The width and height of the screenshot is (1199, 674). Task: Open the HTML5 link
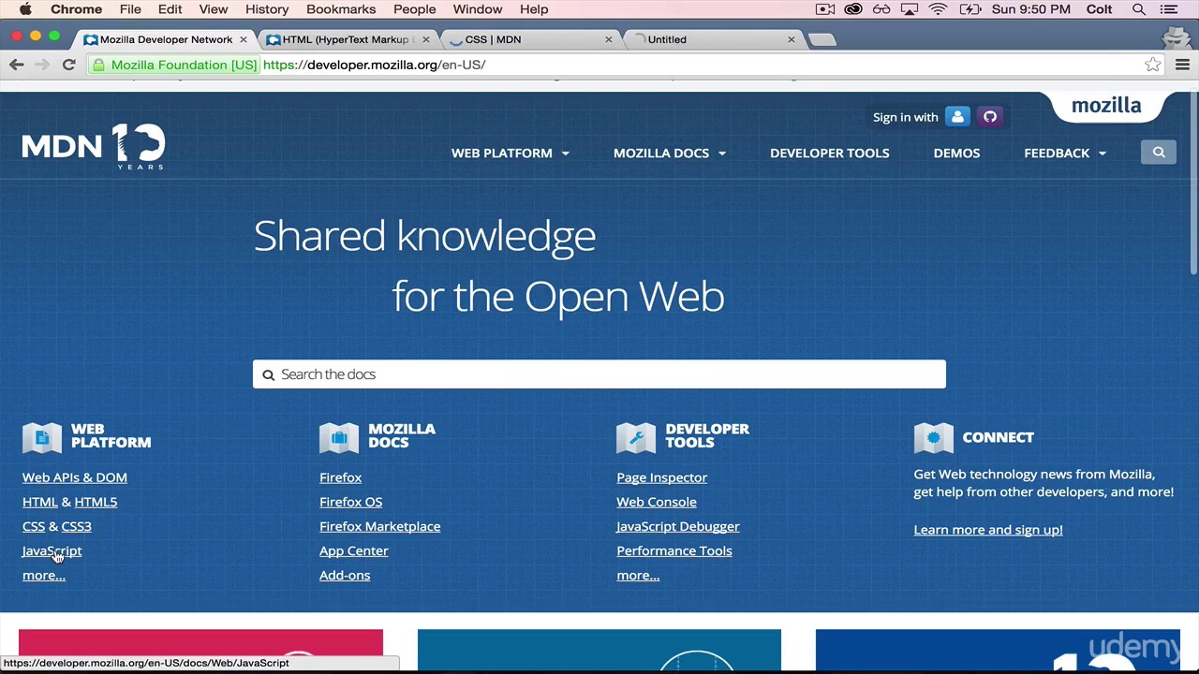tap(96, 502)
